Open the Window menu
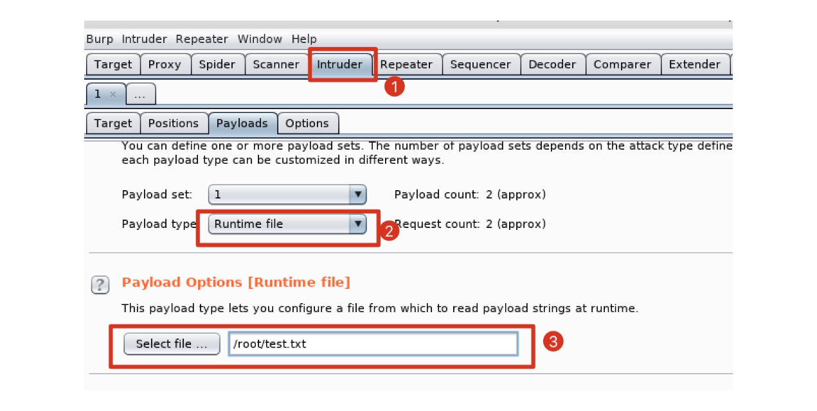This screenshot has width=817, height=411. 260,39
